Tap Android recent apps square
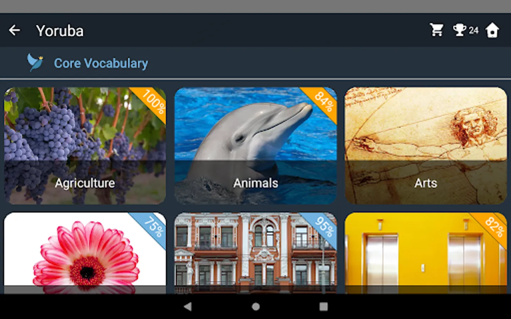This screenshot has width=511, height=319. click(323, 307)
